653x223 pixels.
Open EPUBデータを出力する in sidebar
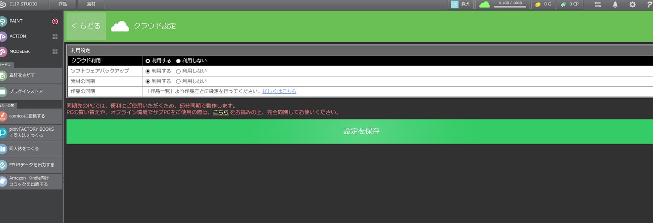pos(31,165)
